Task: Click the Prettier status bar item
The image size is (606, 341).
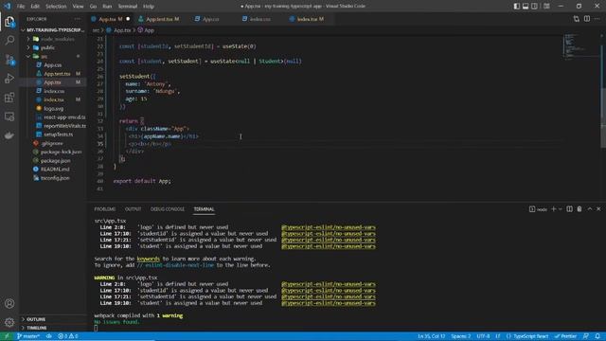Action: (x=566, y=336)
